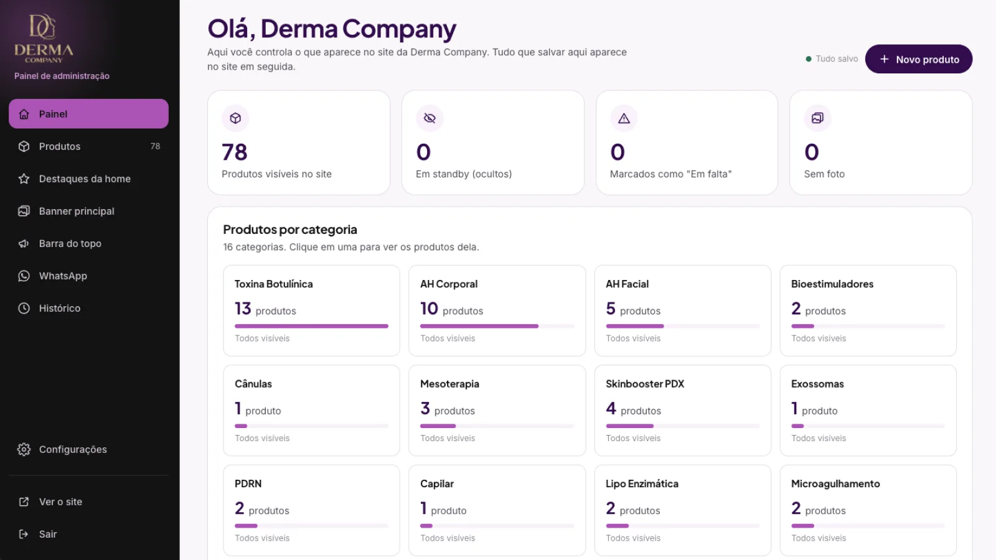Follow the Ver o site link
This screenshot has height=560, width=996.
(x=88, y=502)
